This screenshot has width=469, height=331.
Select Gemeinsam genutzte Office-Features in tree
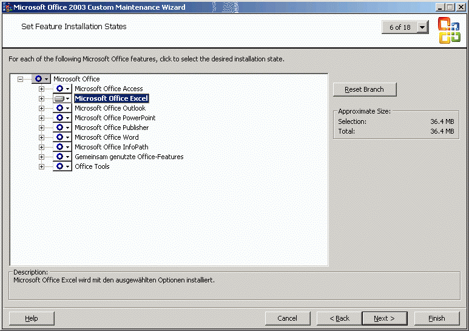pyautogui.click(x=129, y=157)
